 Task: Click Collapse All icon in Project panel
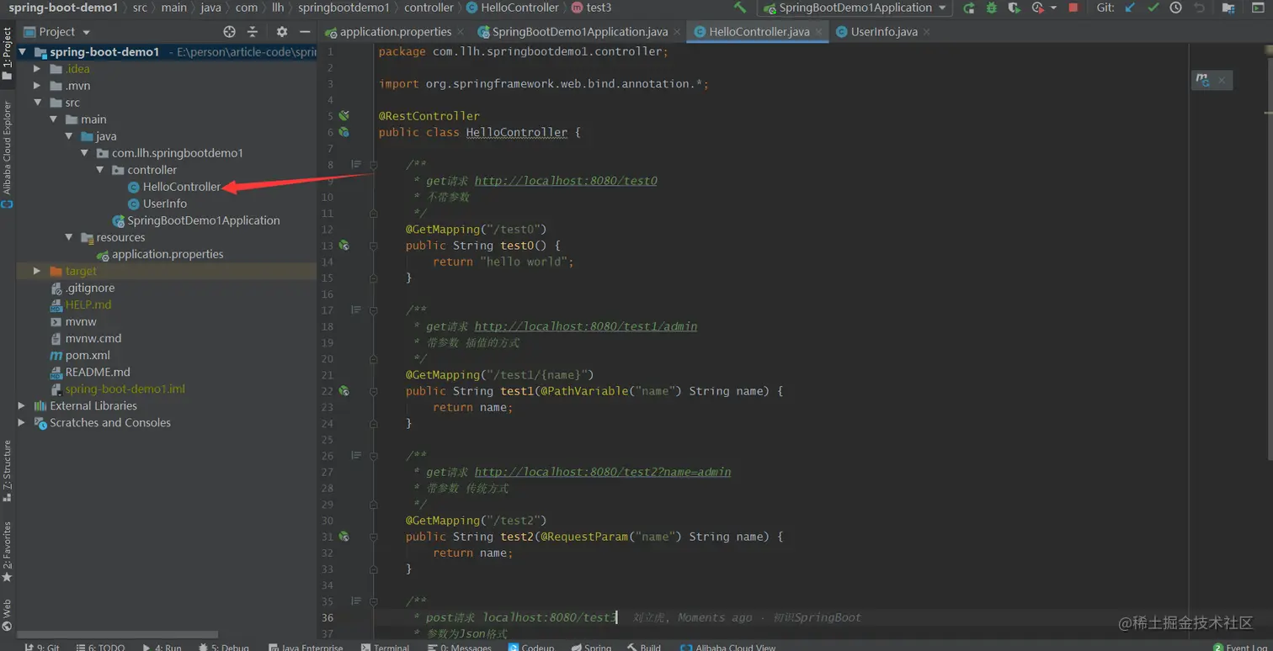tap(253, 32)
